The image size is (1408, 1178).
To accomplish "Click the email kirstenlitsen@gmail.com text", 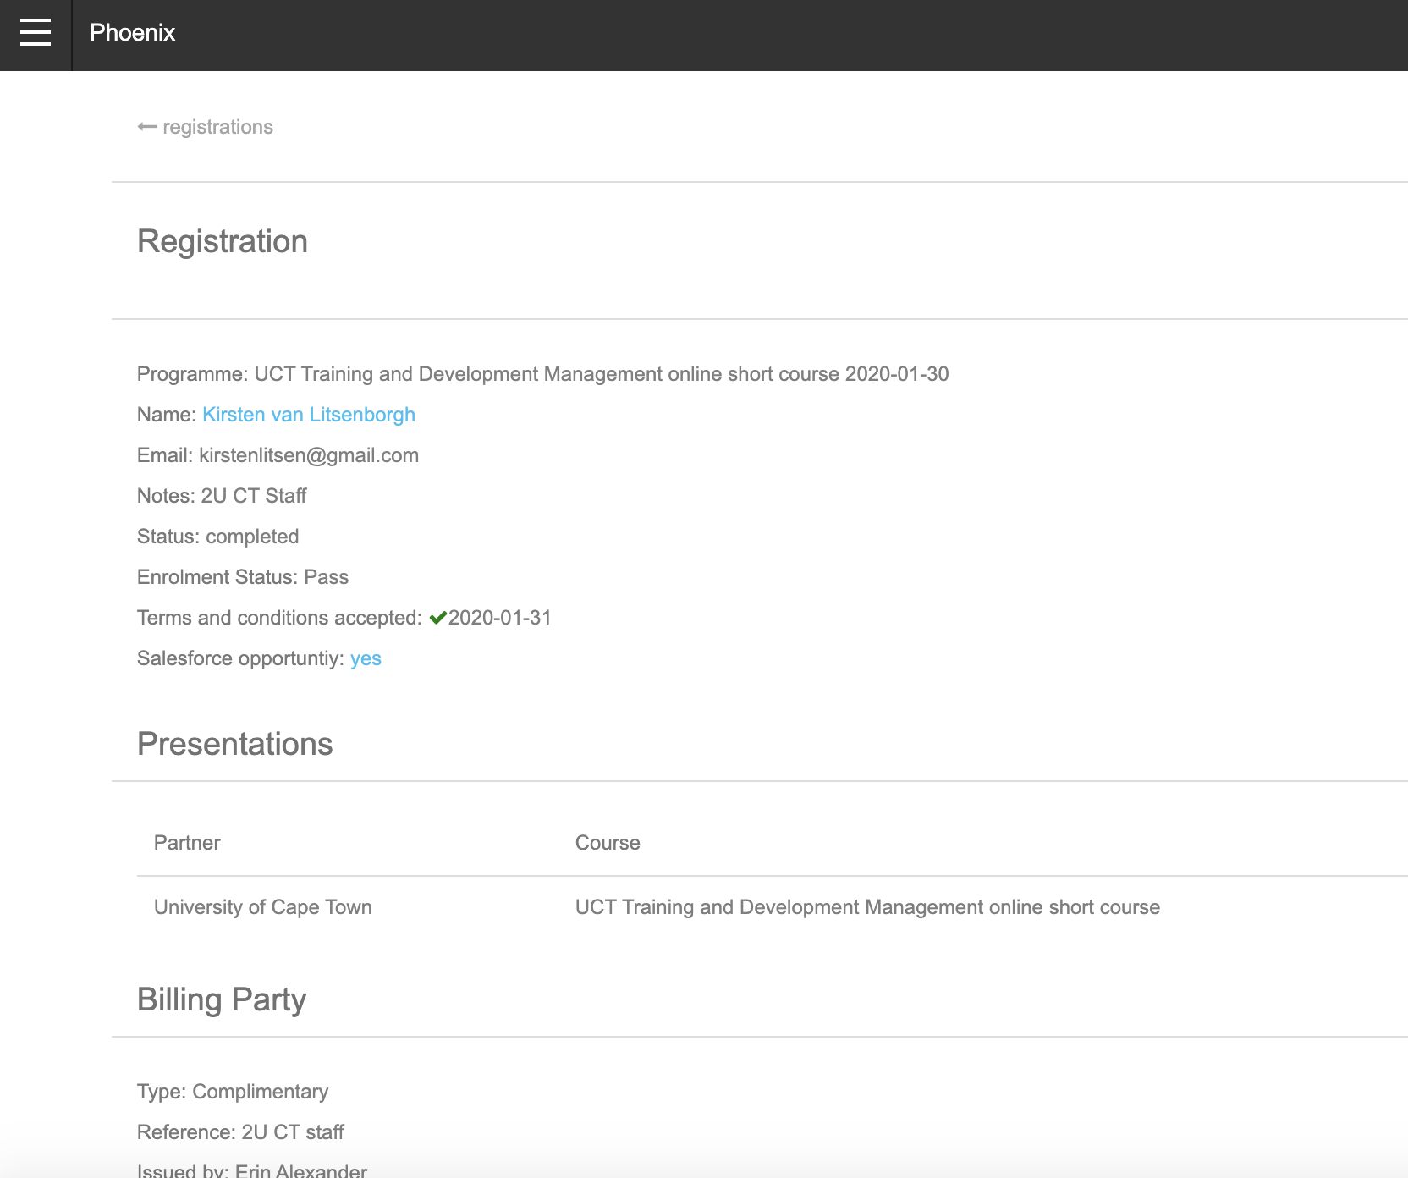I will tap(308, 455).
